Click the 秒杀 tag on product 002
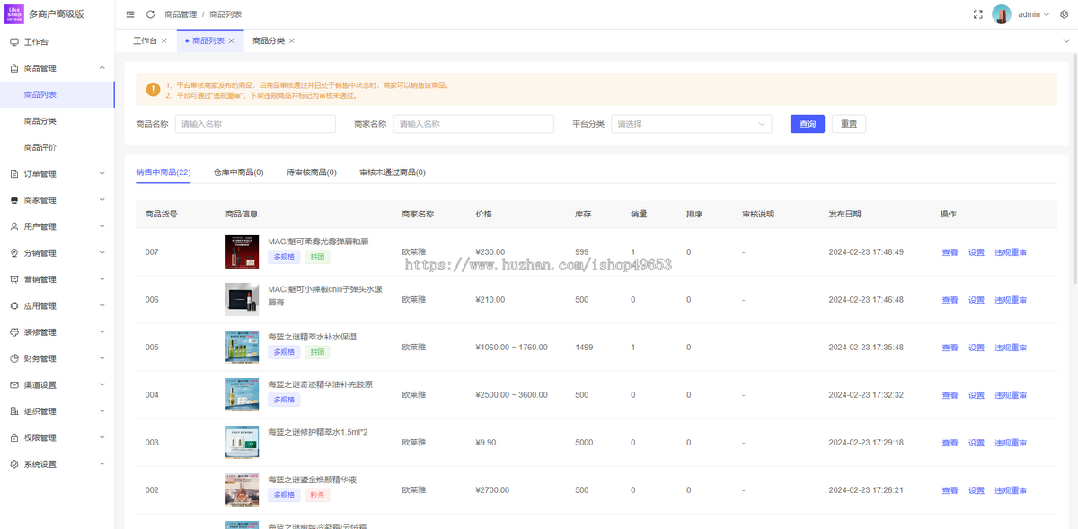 click(317, 495)
